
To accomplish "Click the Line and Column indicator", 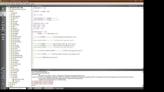I will (x=133, y=6).
